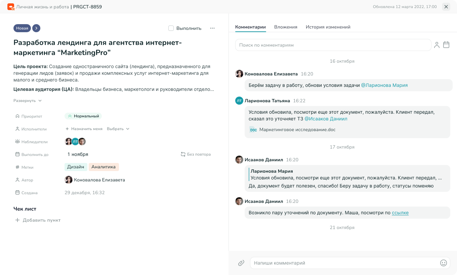The image size is (457, 275).
Task: Filter comments by date via the calendar icon
Action: tap(446, 45)
